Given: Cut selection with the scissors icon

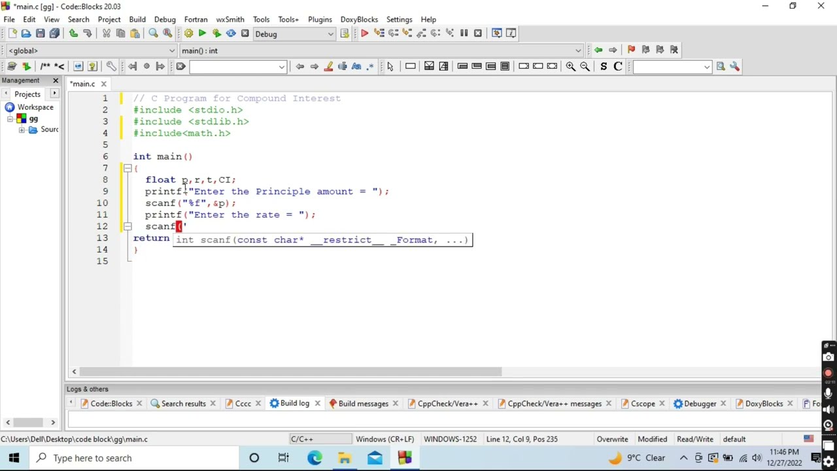Looking at the screenshot, I should click(x=106, y=33).
